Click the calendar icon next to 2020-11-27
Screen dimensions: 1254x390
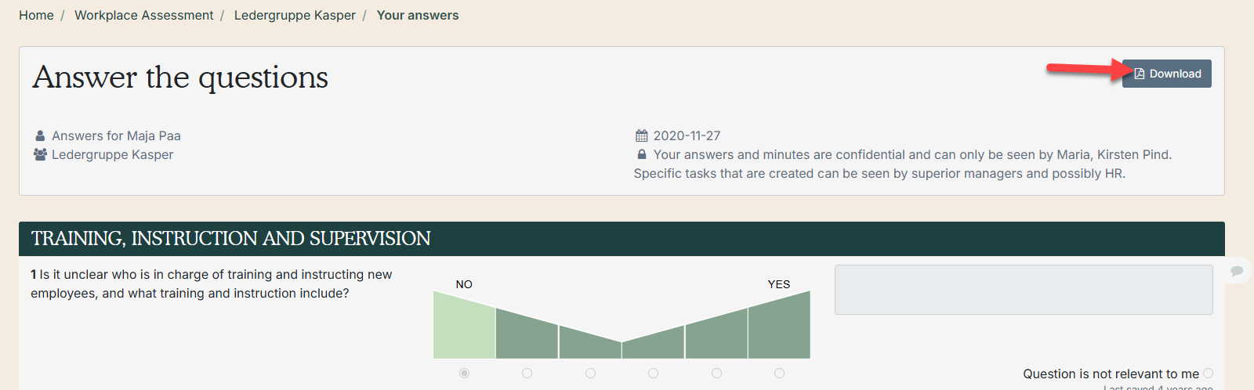click(x=641, y=135)
